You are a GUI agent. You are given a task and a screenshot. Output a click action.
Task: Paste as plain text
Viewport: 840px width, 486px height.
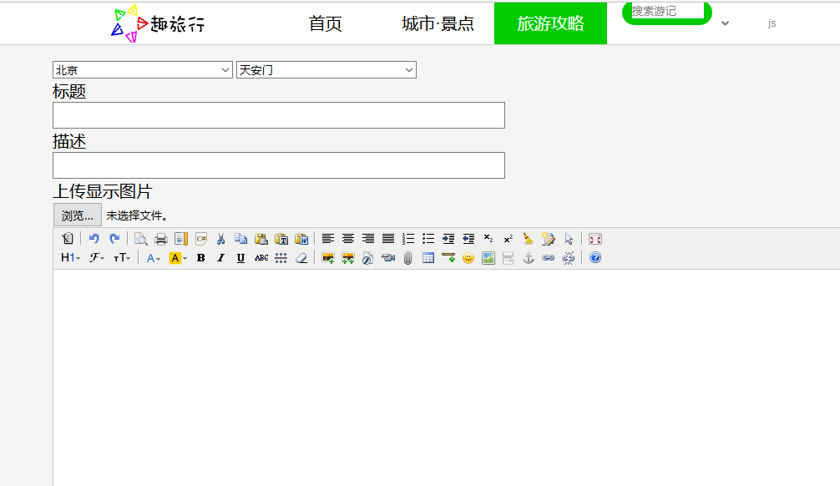pyautogui.click(x=281, y=239)
